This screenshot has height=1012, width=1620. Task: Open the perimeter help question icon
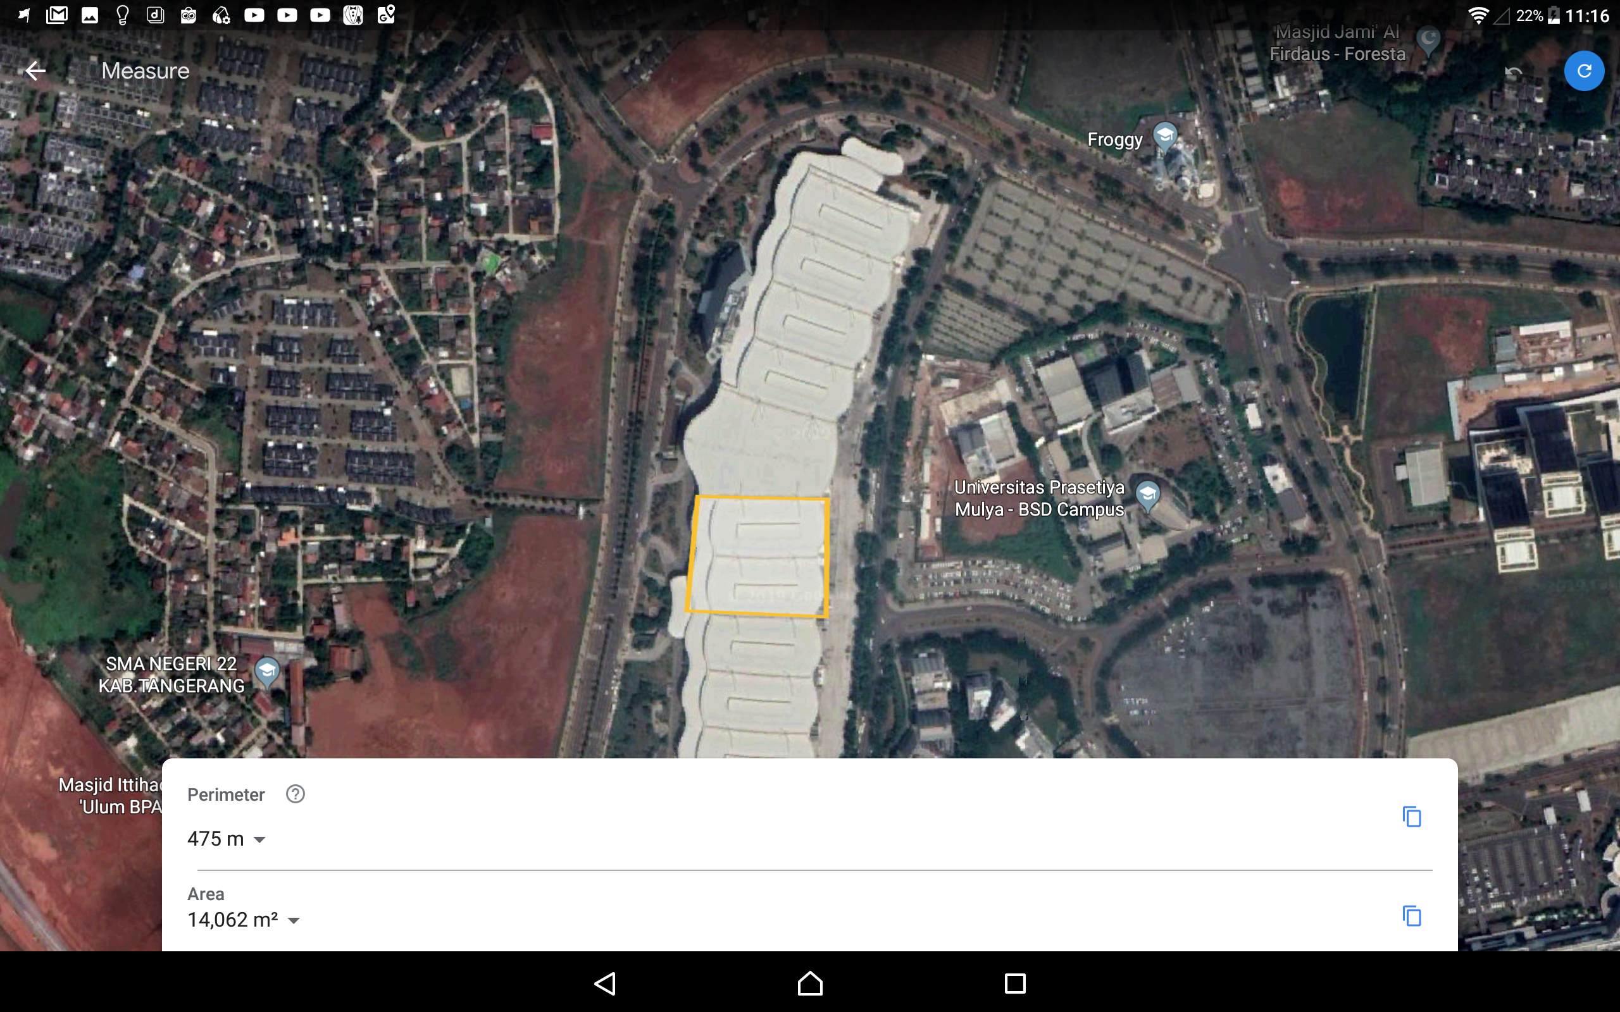[x=296, y=794]
